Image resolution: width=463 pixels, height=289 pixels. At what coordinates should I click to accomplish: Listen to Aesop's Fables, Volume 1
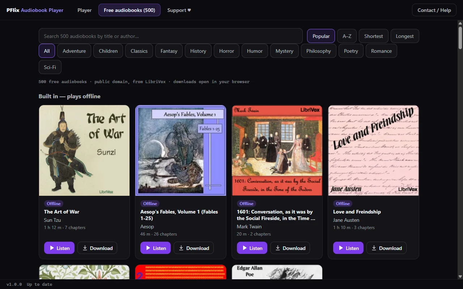pyautogui.click(x=156, y=248)
